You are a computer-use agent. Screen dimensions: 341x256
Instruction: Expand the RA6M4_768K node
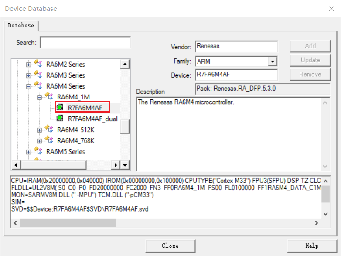click(39, 141)
